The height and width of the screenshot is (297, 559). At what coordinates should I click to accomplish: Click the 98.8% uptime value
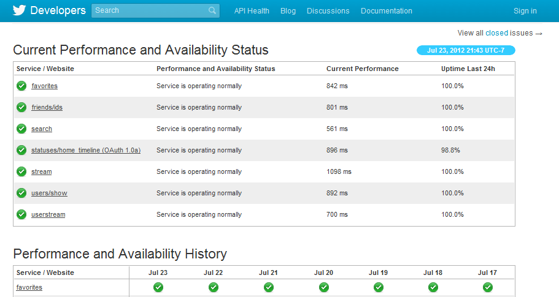450,150
